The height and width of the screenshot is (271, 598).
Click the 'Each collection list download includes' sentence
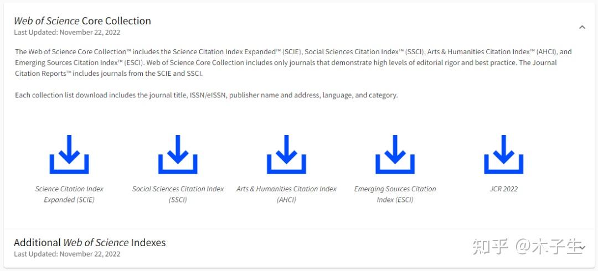(206, 95)
